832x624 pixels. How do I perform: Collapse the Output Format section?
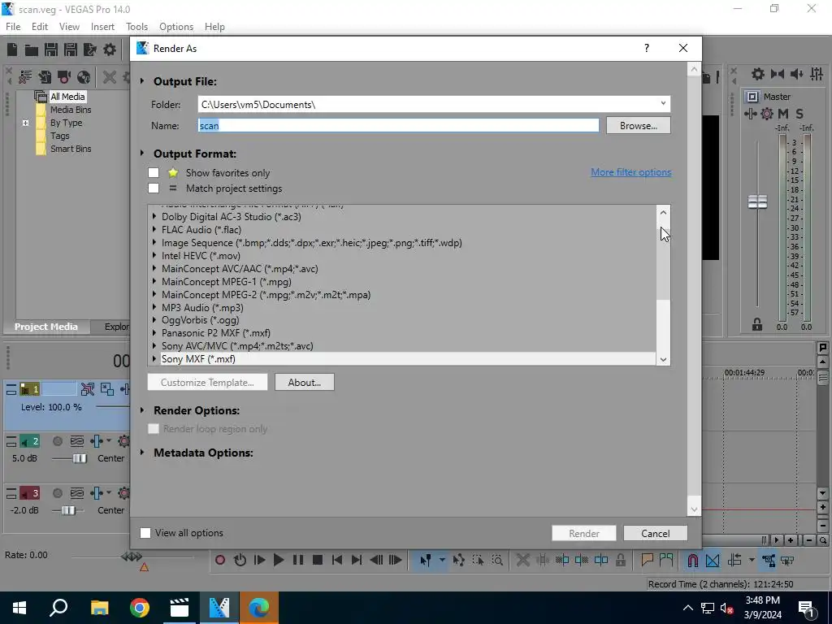[142, 154]
